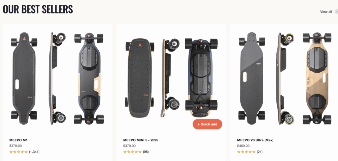
Task: Select the MEEPO V3 Ultra top-view deck image
Action: [x=252, y=78]
